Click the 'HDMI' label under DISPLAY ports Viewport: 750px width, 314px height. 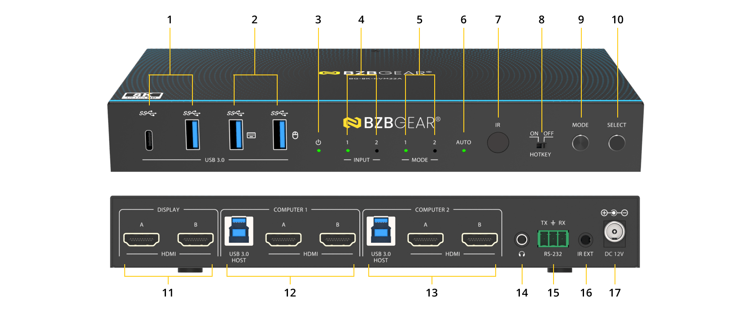(x=169, y=254)
